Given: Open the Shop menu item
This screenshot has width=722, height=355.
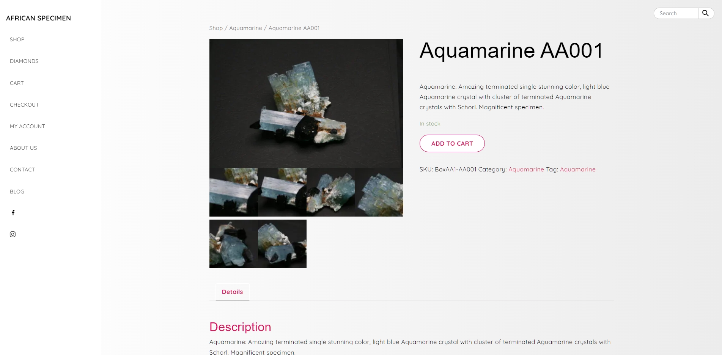Looking at the screenshot, I should pyautogui.click(x=17, y=39).
